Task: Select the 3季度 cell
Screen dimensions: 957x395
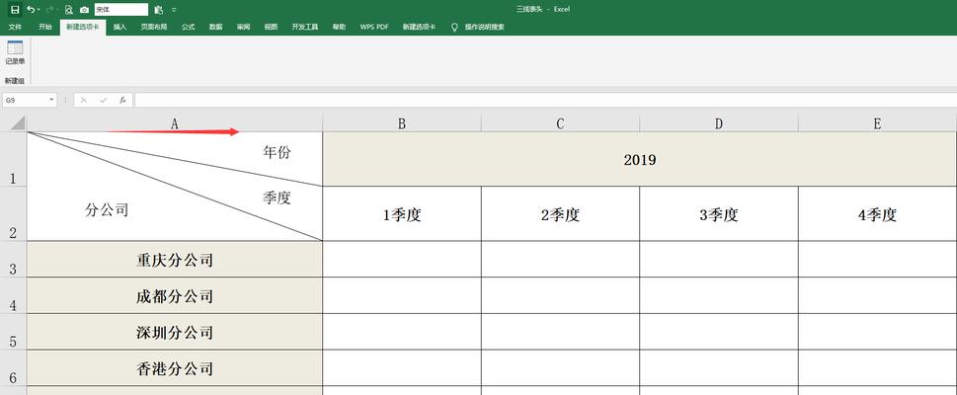Action: pyautogui.click(x=719, y=213)
